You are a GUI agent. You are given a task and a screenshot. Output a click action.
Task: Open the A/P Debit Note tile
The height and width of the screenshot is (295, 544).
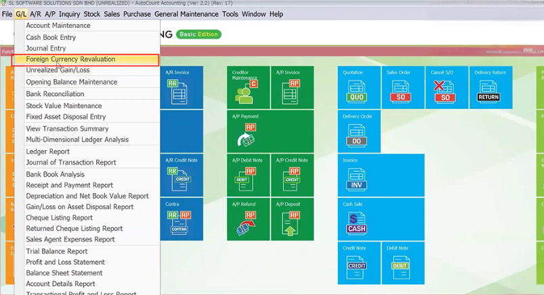coord(248,175)
